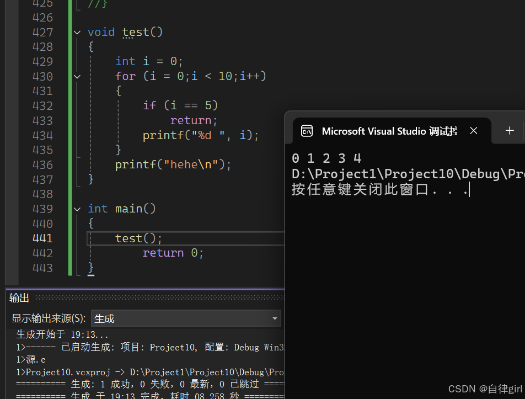Image resolution: width=525 pixels, height=399 pixels.
Task: Click the 输出 panel title
Action: pos(19,297)
